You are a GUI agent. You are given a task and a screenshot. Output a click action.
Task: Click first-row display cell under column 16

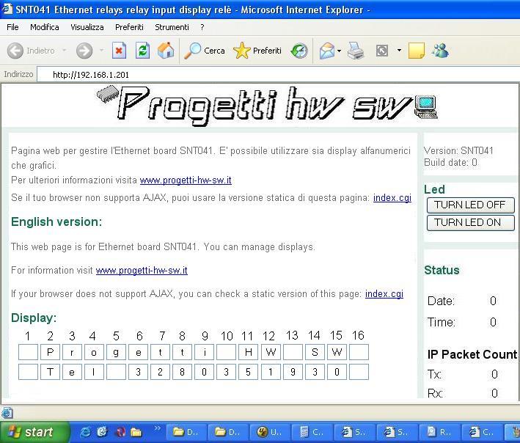click(x=359, y=352)
